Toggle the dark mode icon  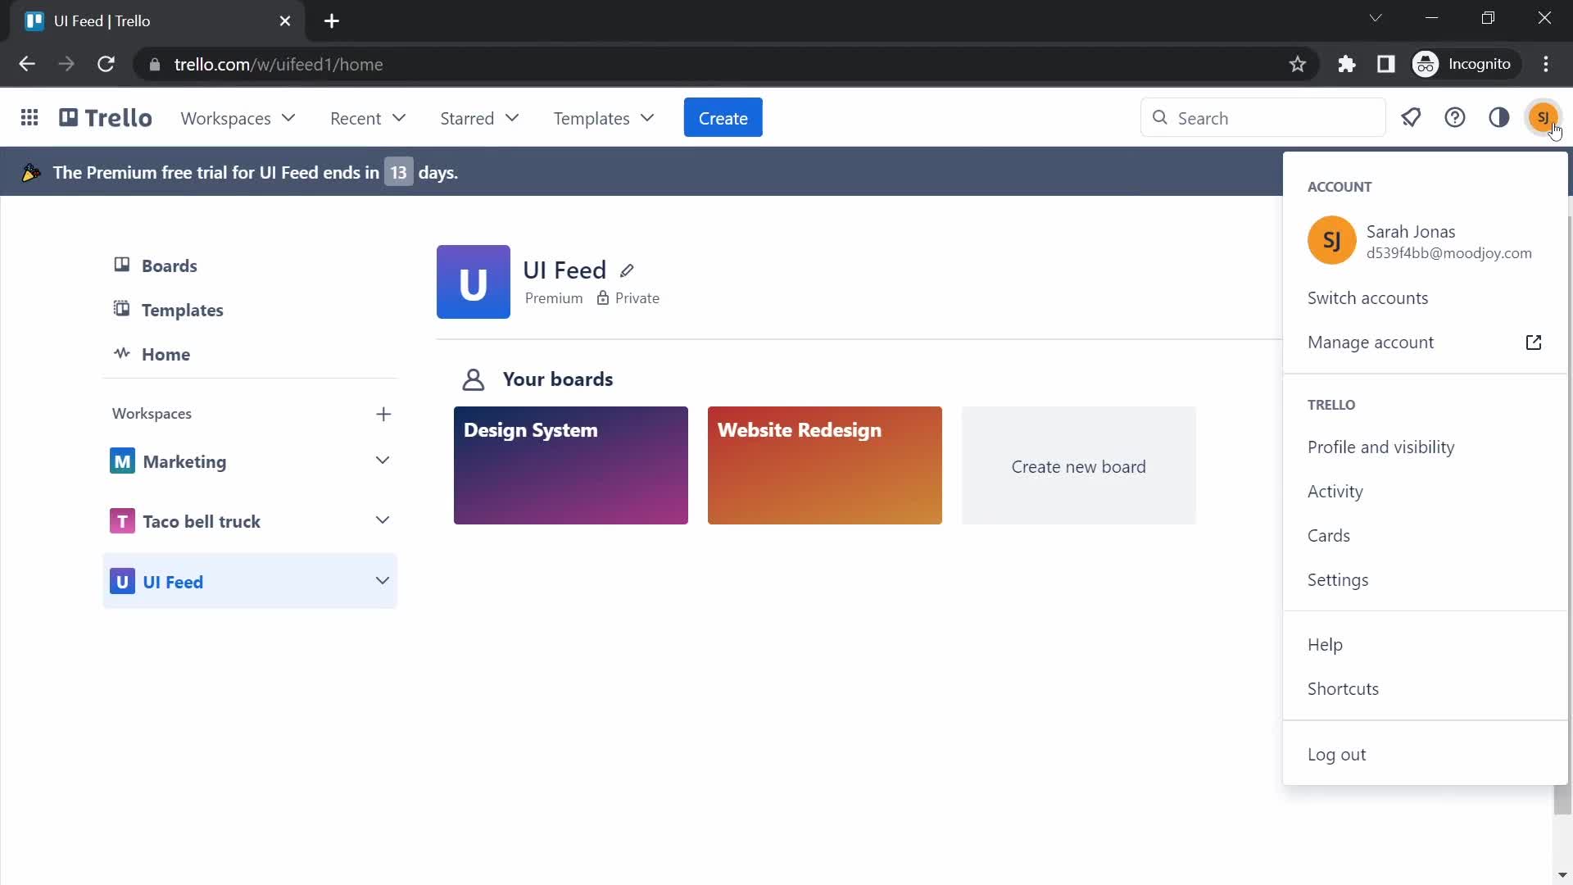[x=1499, y=118]
